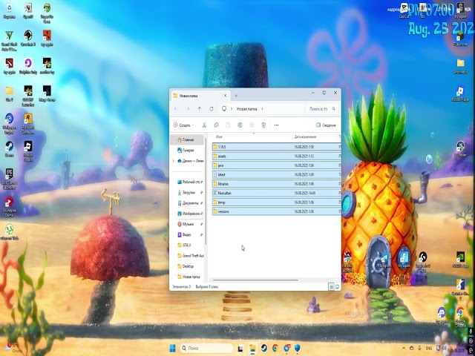Select the assets folder row
The width and height of the screenshot is (475, 356).
point(276,156)
